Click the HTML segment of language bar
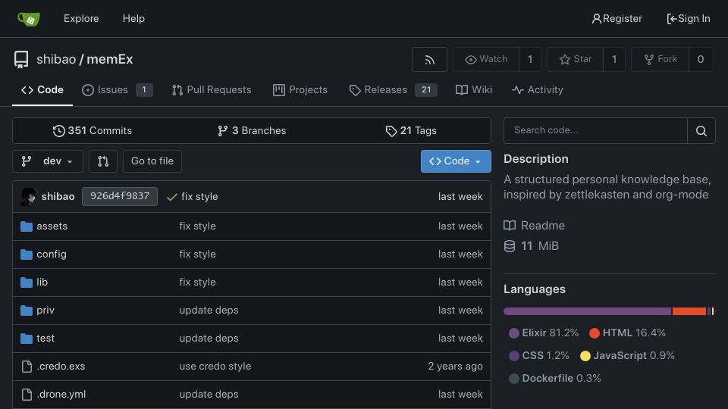 coord(689,311)
